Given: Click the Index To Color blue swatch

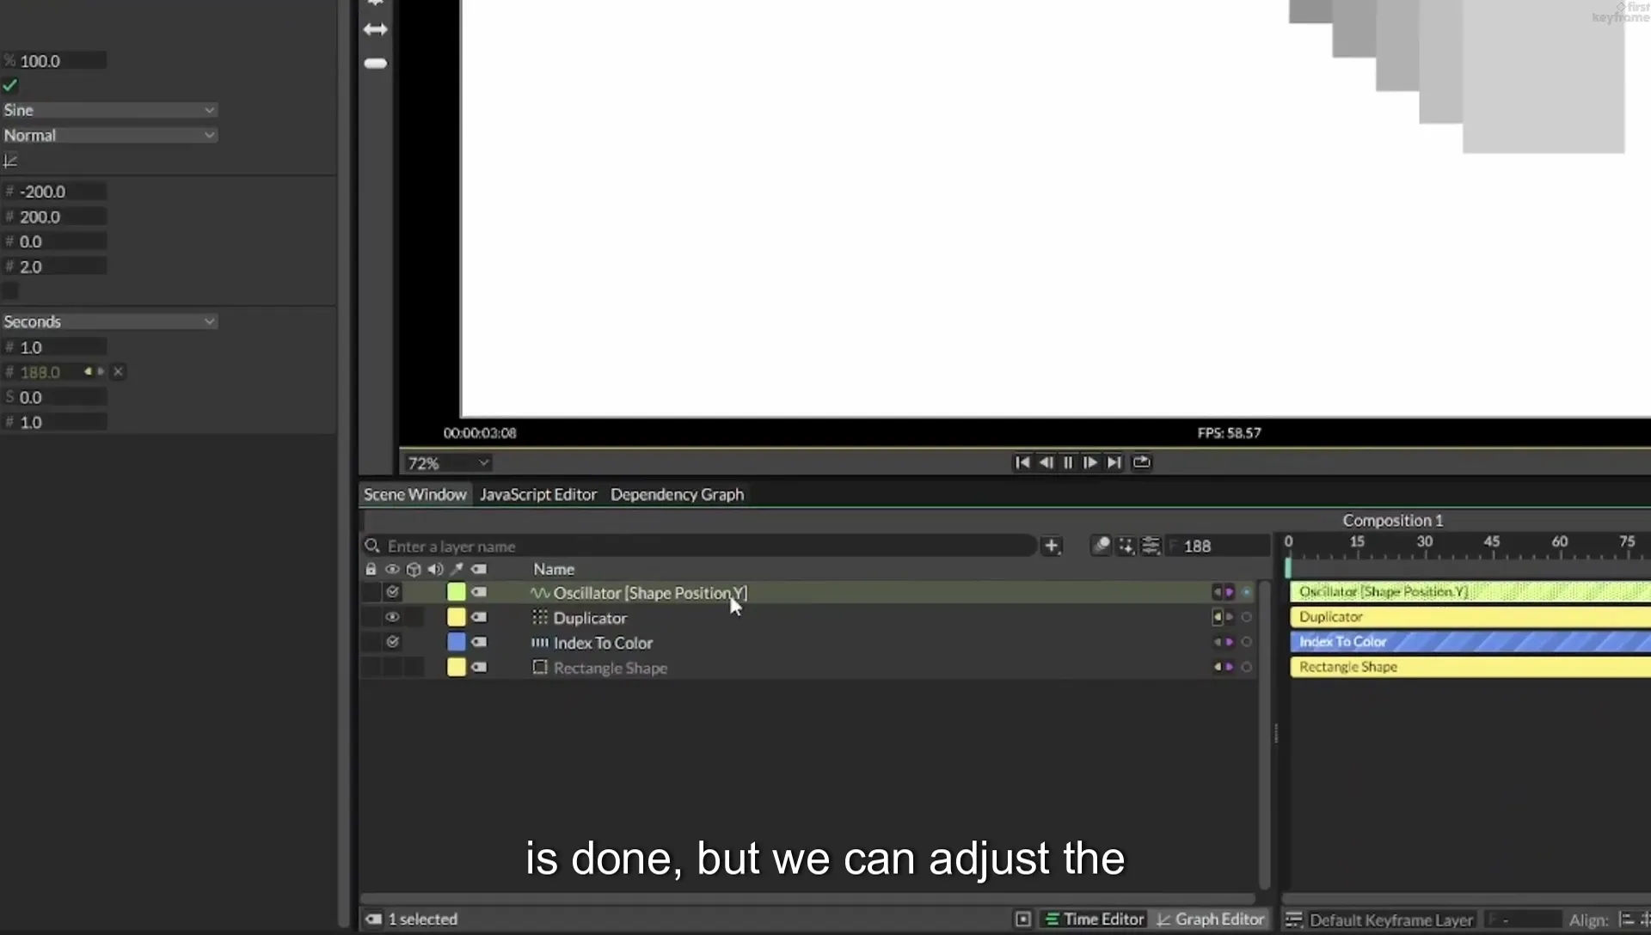Looking at the screenshot, I should (457, 642).
